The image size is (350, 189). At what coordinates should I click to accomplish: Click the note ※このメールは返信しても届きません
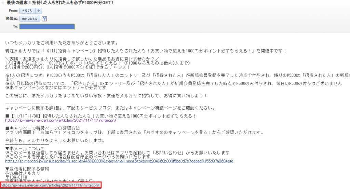(x=117, y=153)
